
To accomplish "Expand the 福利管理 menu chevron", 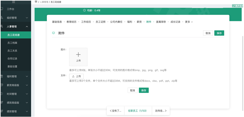I will (x=27, y=77).
